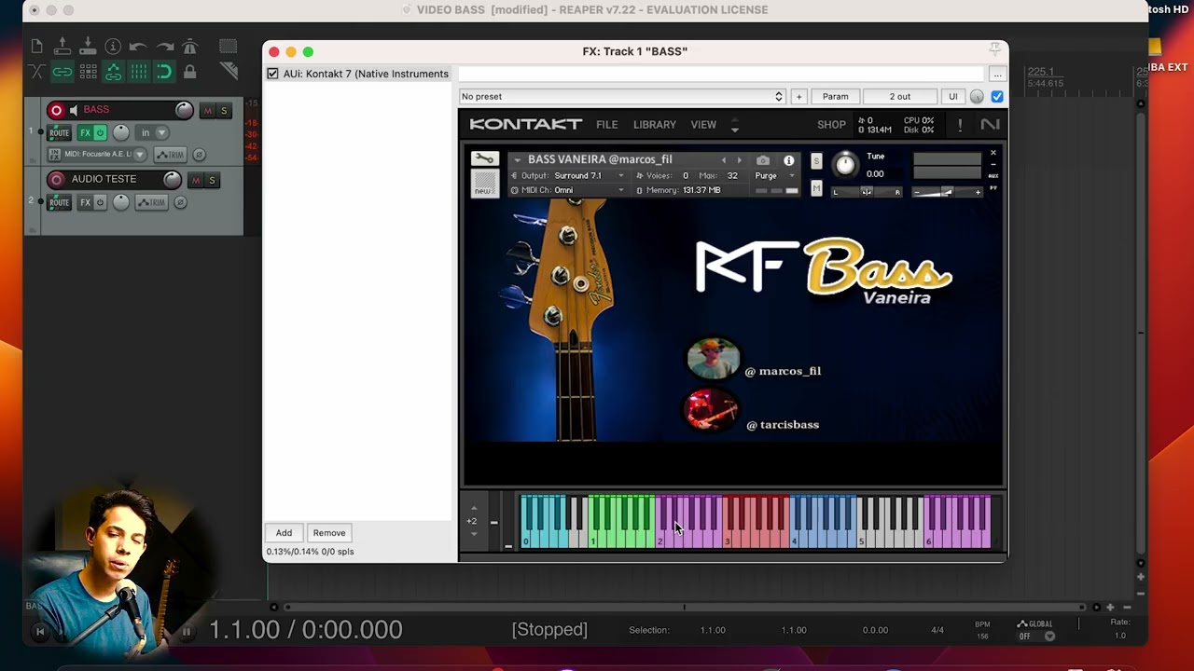Toggle snap magnet icon

[164, 72]
